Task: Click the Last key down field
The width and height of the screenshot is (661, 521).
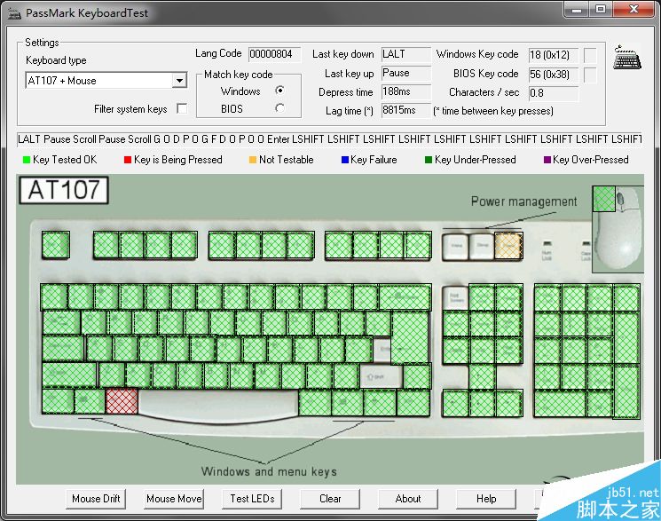Action: (x=406, y=54)
